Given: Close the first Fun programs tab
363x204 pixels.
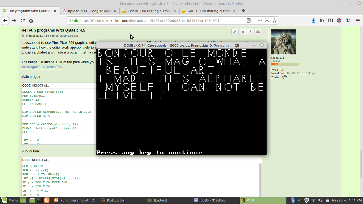Looking at the screenshot, I should (55, 11).
